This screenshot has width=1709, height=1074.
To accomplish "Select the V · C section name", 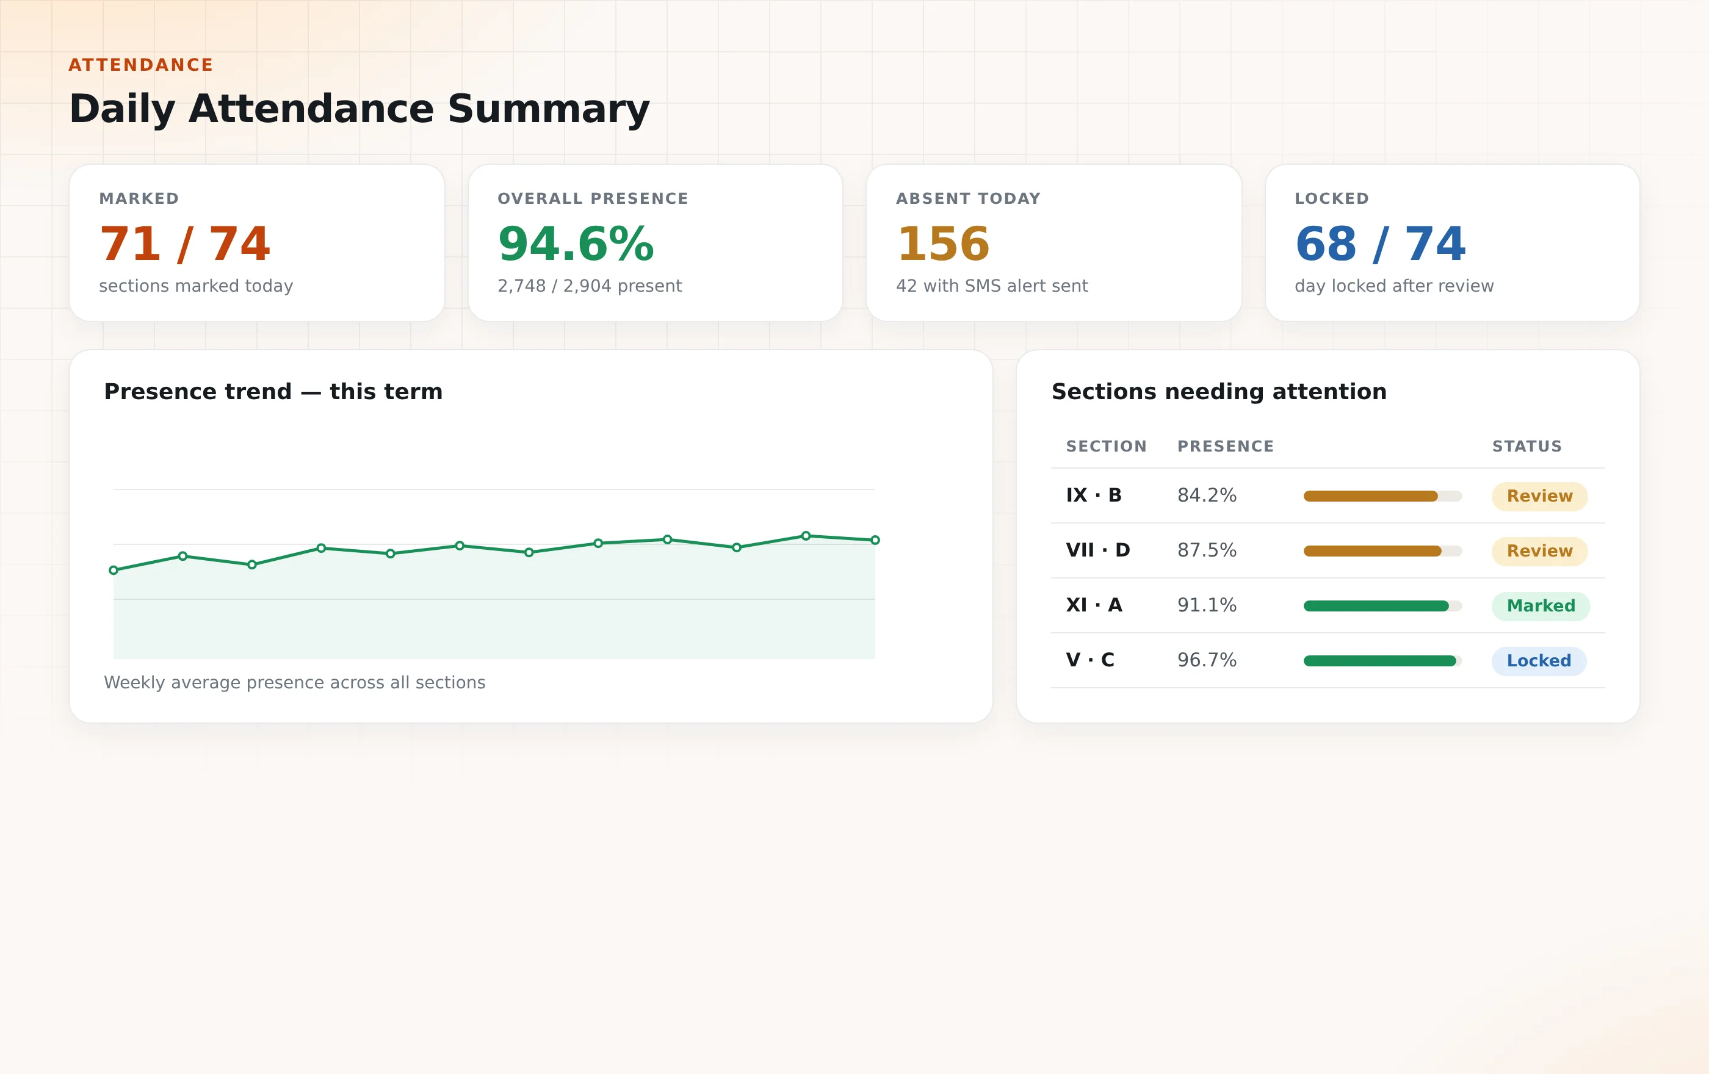I will [1090, 660].
